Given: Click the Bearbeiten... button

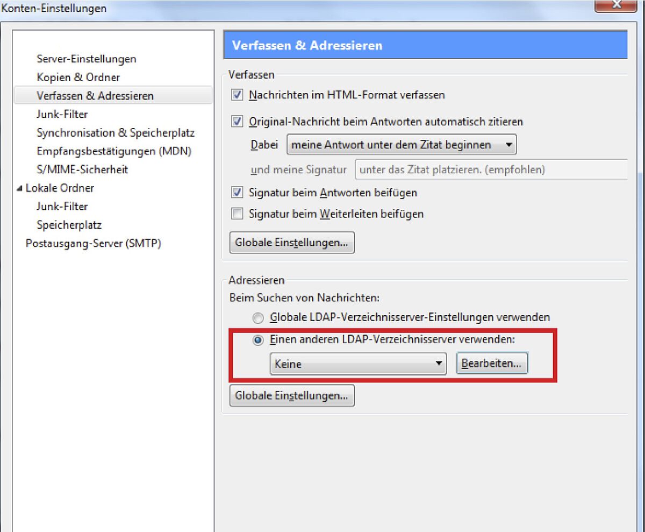Looking at the screenshot, I should tap(492, 364).
